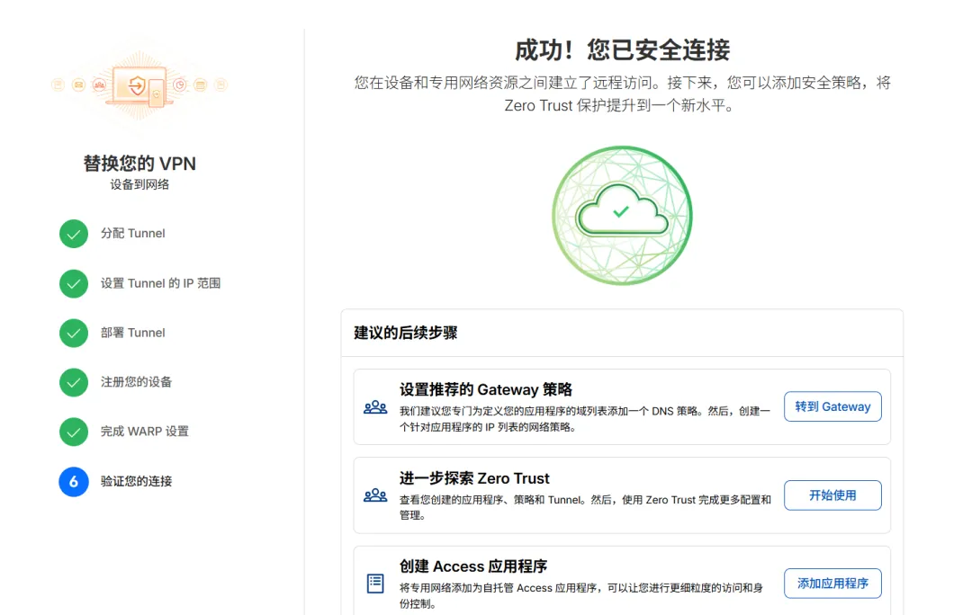
Task: Click the green checkmark beside 设置 Tunnel 的 IP 范围
Action: [x=73, y=283]
